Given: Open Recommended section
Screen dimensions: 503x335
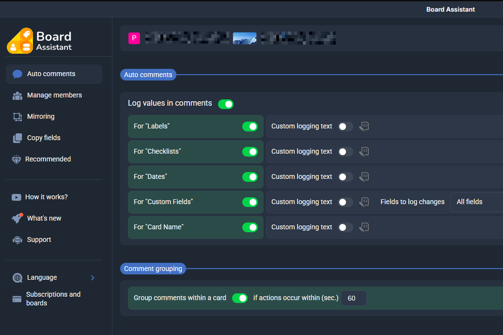Looking at the screenshot, I should [x=54, y=159].
